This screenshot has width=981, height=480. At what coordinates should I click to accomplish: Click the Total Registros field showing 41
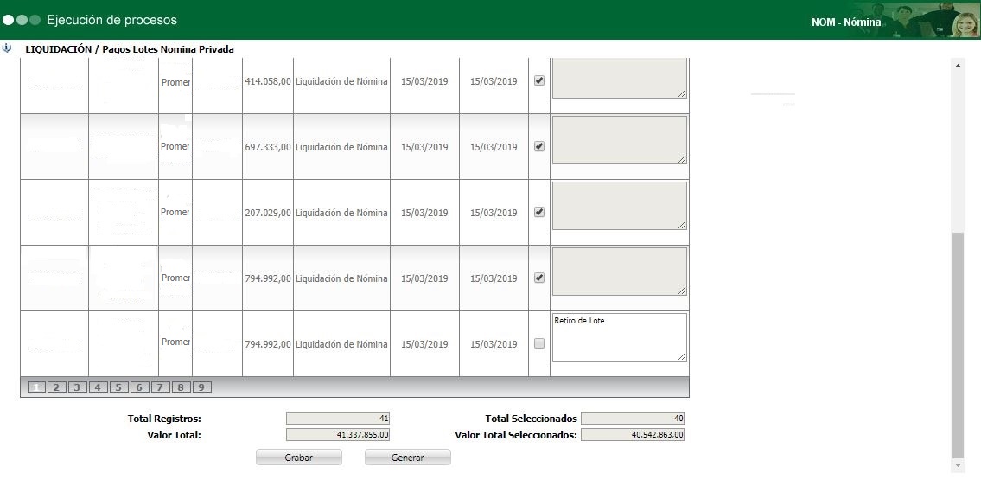338,419
